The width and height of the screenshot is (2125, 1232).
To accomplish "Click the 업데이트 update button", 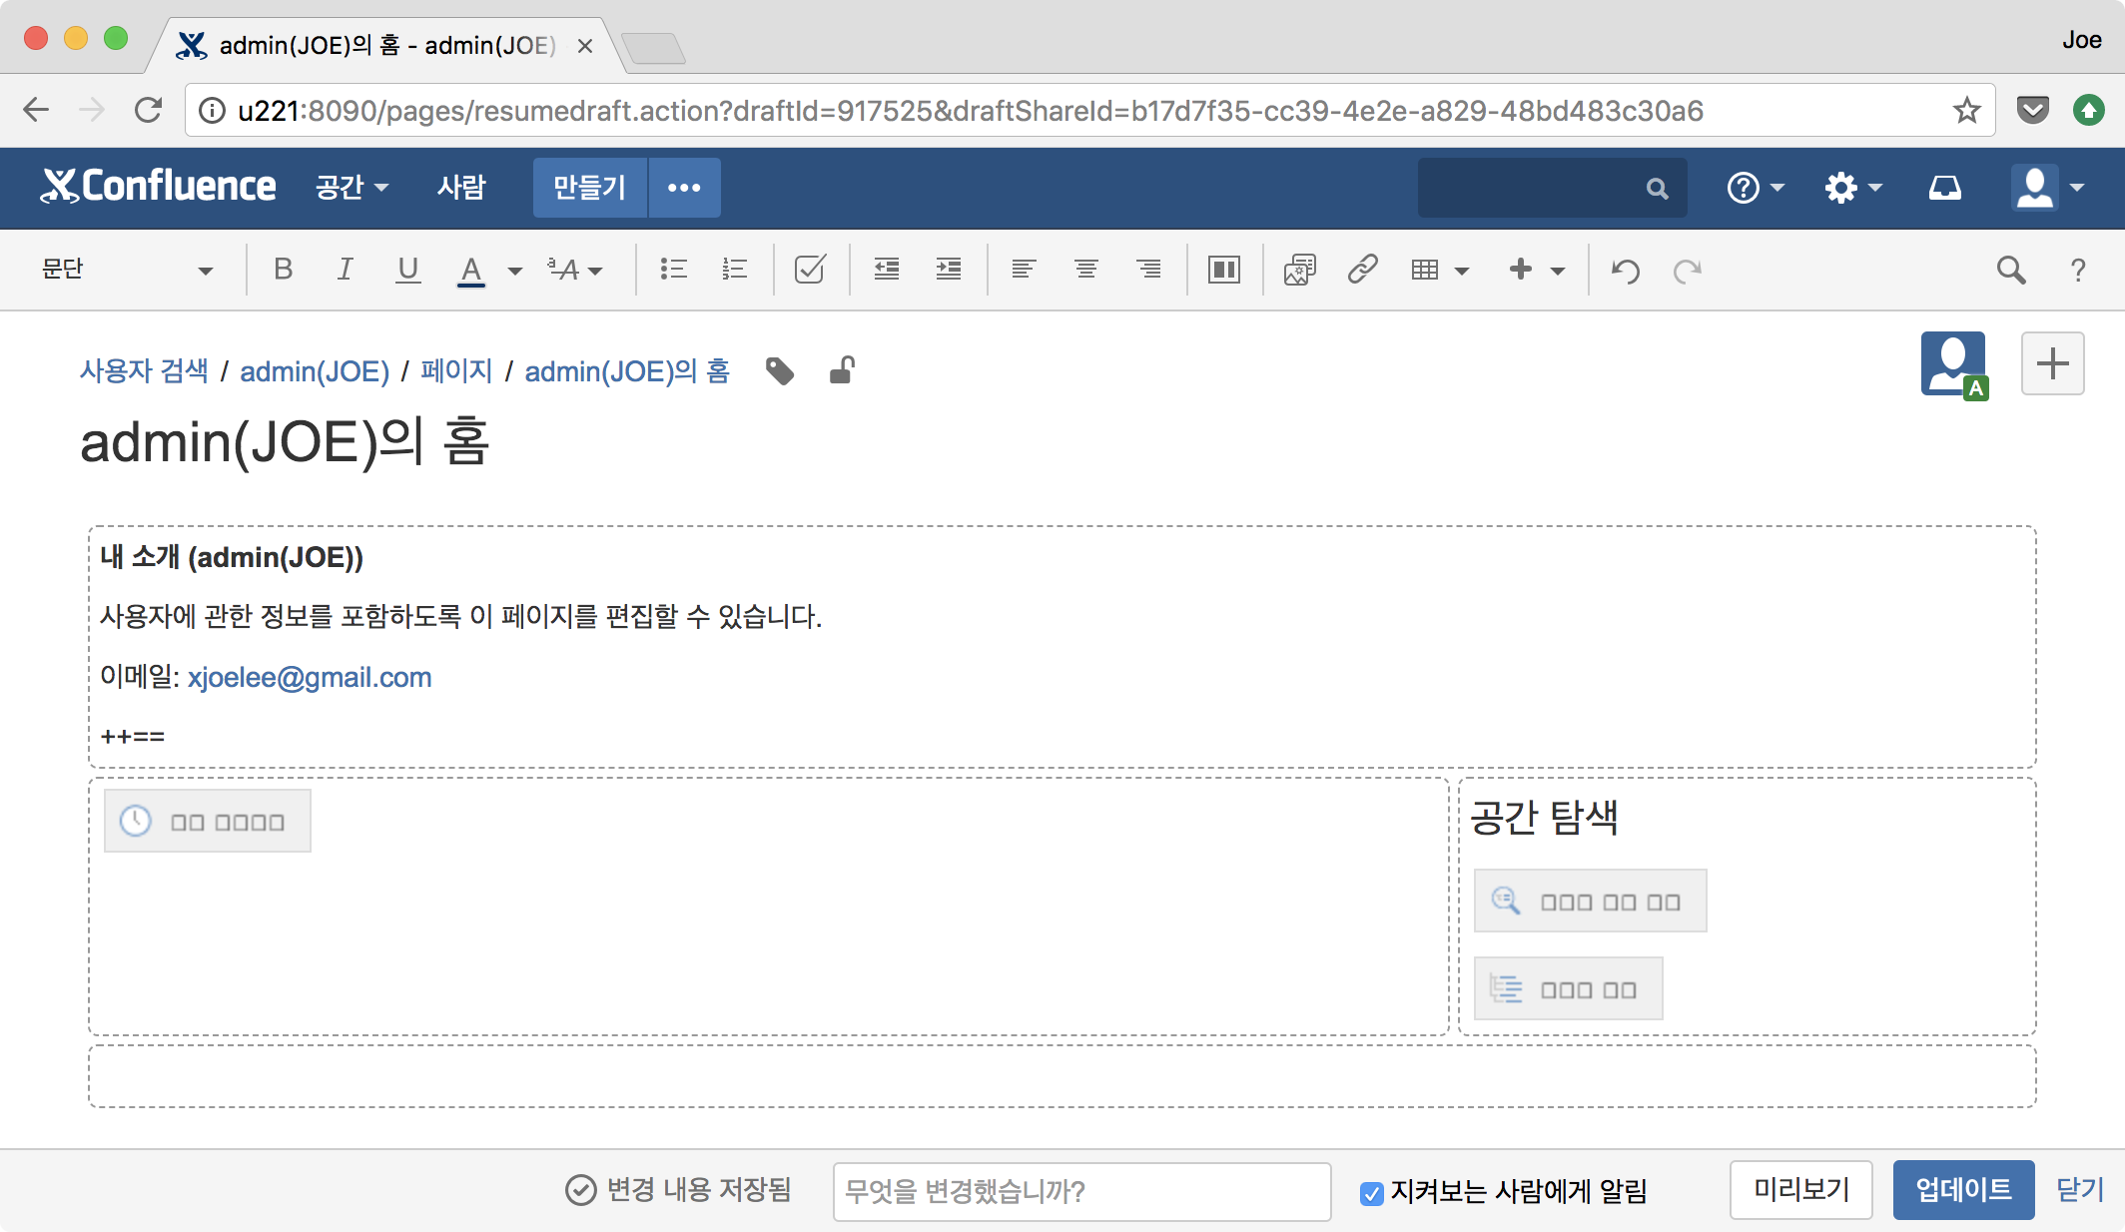I will (x=1963, y=1190).
